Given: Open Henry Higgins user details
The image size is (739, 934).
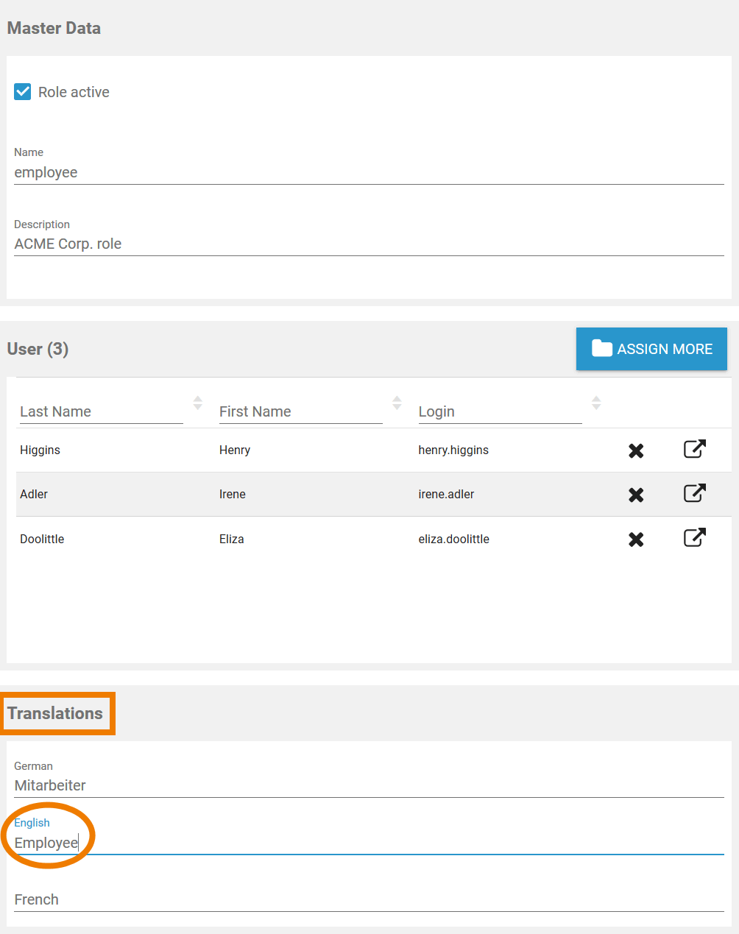Looking at the screenshot, I should 694,449.
